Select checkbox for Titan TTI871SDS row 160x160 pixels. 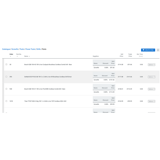click(6, 101)
